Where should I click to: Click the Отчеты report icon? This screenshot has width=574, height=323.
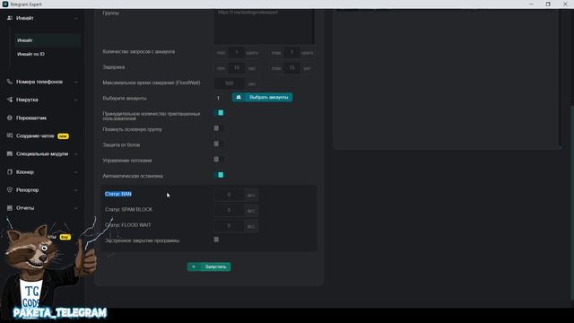[x=10, y=208]
